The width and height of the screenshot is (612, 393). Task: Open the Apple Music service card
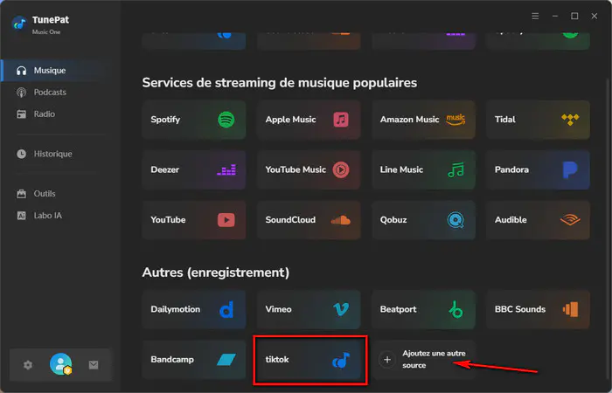(309, 120)
